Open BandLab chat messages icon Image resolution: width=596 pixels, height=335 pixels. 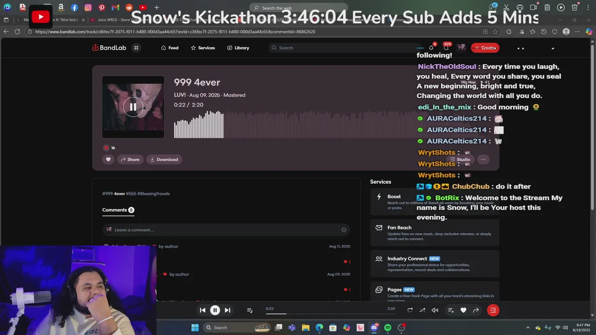[446, 48]
